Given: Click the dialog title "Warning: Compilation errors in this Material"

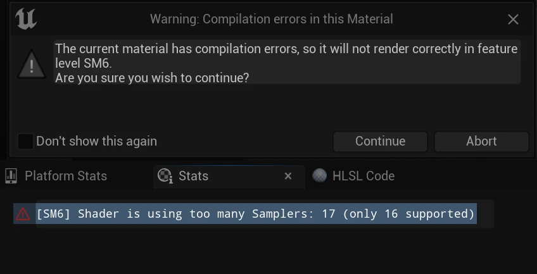Looking at the screenshot, I should (271, 19).
